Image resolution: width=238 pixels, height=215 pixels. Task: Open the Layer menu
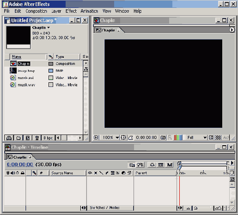pyautogui.click(x=56, y=11)
